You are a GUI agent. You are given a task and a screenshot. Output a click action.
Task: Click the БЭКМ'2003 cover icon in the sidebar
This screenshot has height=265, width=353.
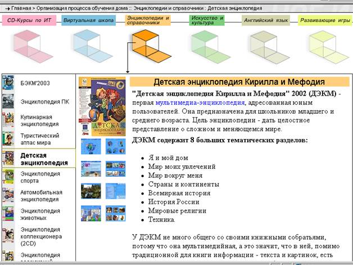click(8, 83)
